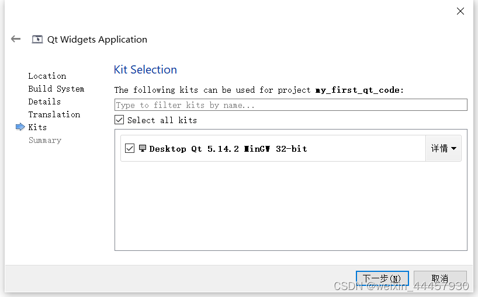Image resolution: width=478 pixels, height=297 pixels.
Task: Click the 取消 cancel button
Action: click(440, 278)
